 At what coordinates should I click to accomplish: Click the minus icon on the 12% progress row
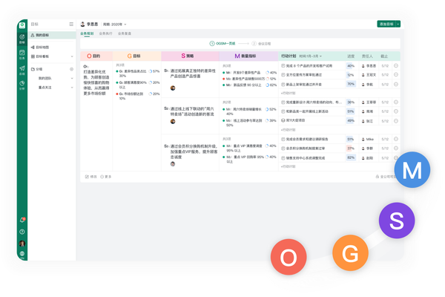tap(396, 75)
